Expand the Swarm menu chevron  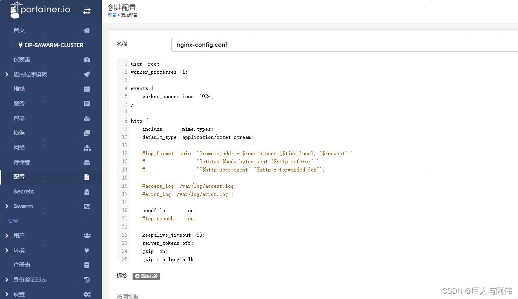coord(7,206)
